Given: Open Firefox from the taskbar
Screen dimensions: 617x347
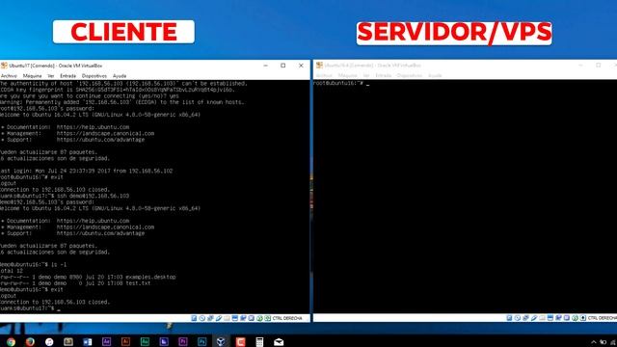Looking at the screenshot, I should (30, 342).
